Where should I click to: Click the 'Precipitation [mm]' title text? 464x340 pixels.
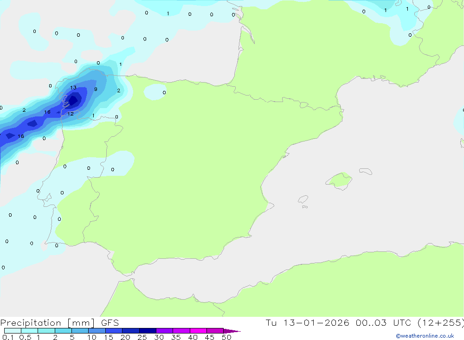(x=47, y=323)
